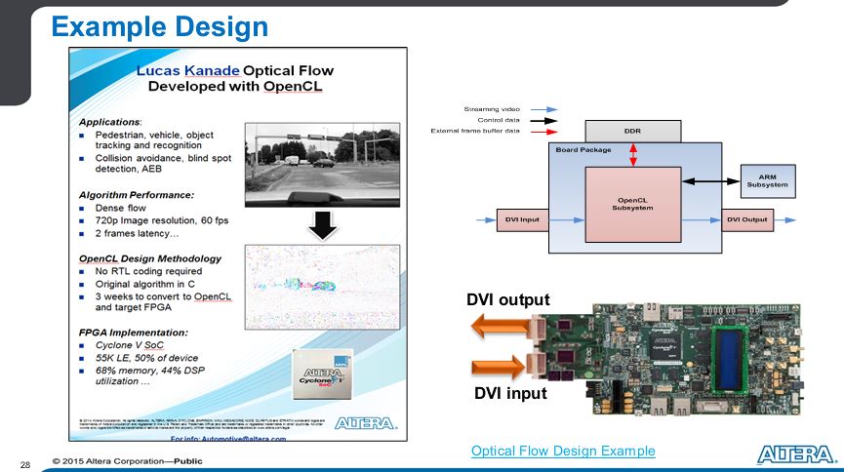Click the 'DVI output' label
The width and height of the screenshot is (844, 472).
(x=508, y=299)
